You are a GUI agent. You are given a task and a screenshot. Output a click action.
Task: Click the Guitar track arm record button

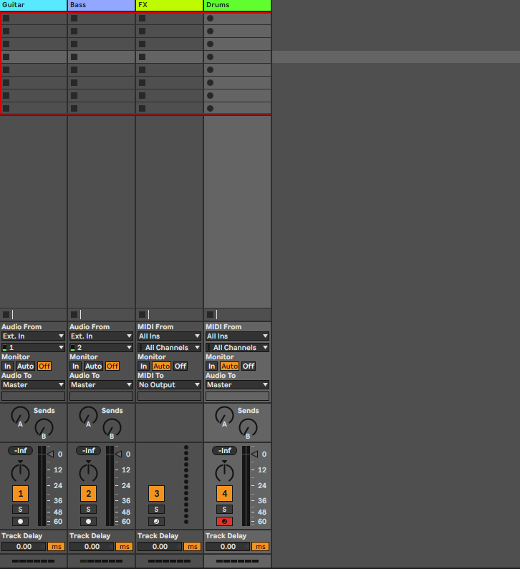[20, 521]
